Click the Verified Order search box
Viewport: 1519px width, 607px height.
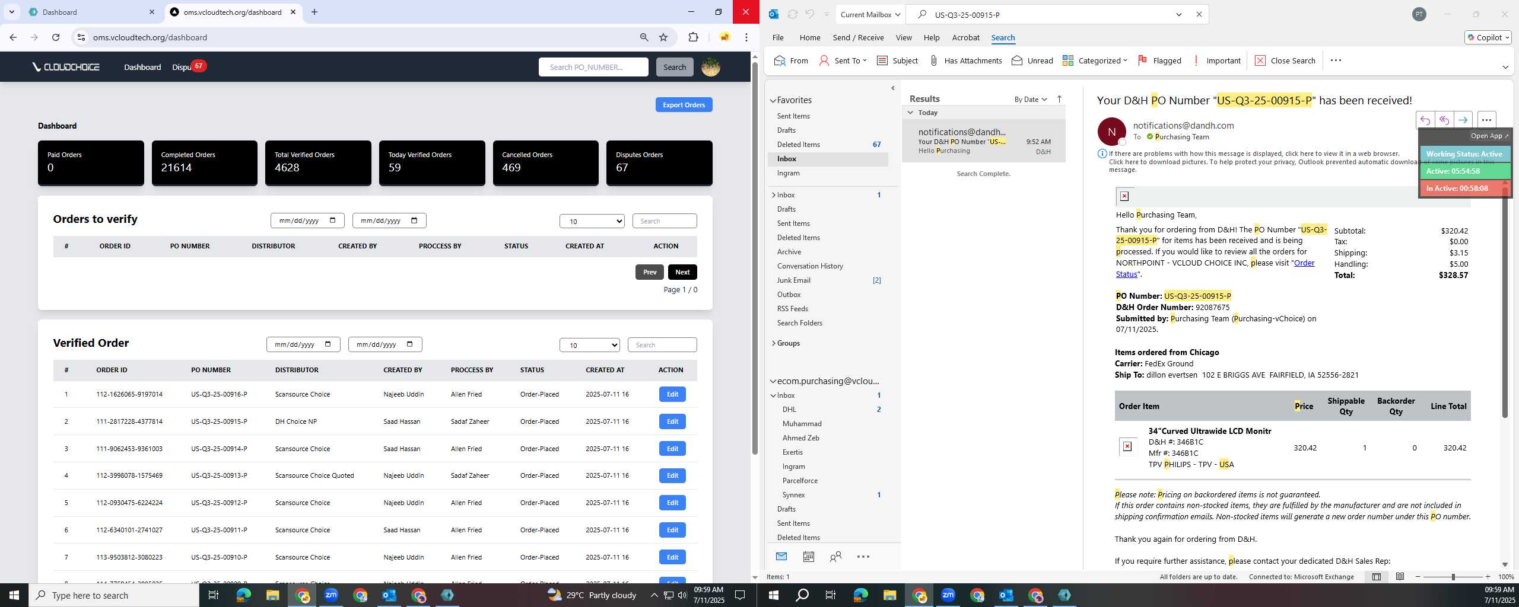(662, 345)
